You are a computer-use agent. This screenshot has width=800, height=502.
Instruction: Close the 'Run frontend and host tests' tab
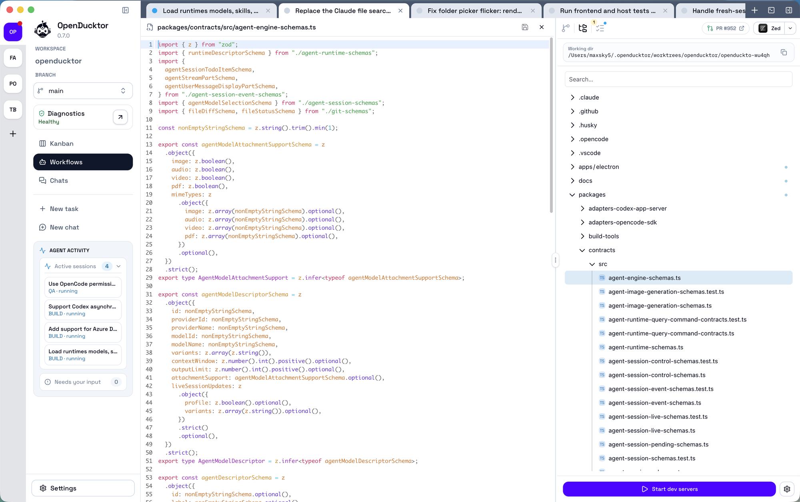click(665, 11)
